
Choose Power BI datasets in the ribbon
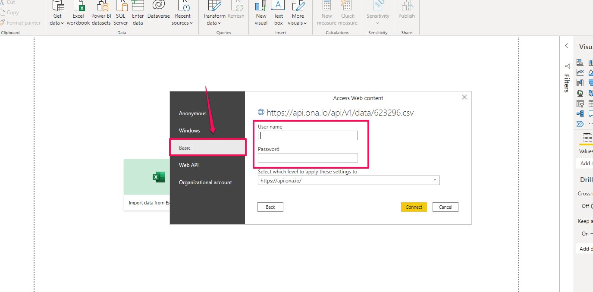(101, 13)
